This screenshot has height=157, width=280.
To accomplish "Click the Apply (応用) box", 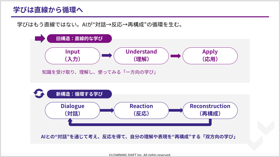I will 210,56.
